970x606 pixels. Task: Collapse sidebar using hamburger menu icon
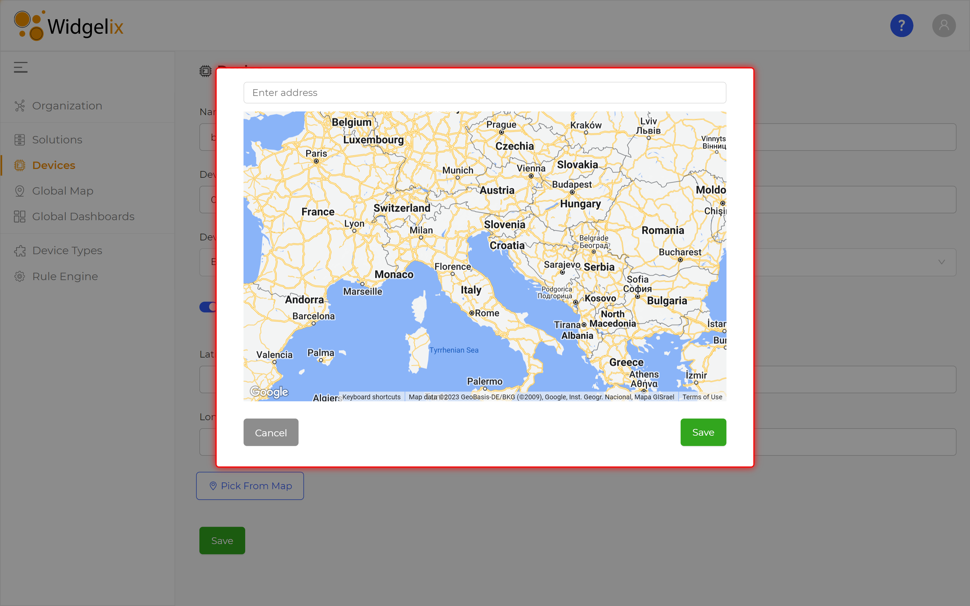[21, 67]
